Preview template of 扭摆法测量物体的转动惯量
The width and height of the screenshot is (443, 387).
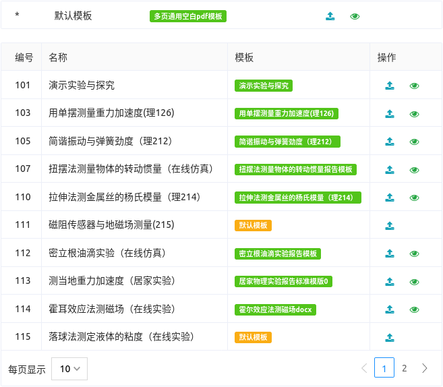click(x=415, y=170)
